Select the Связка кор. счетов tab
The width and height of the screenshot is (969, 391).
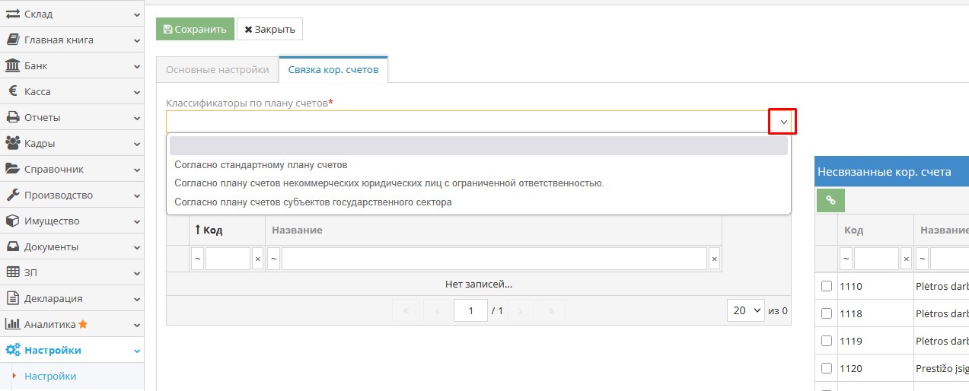pos(333,70)
